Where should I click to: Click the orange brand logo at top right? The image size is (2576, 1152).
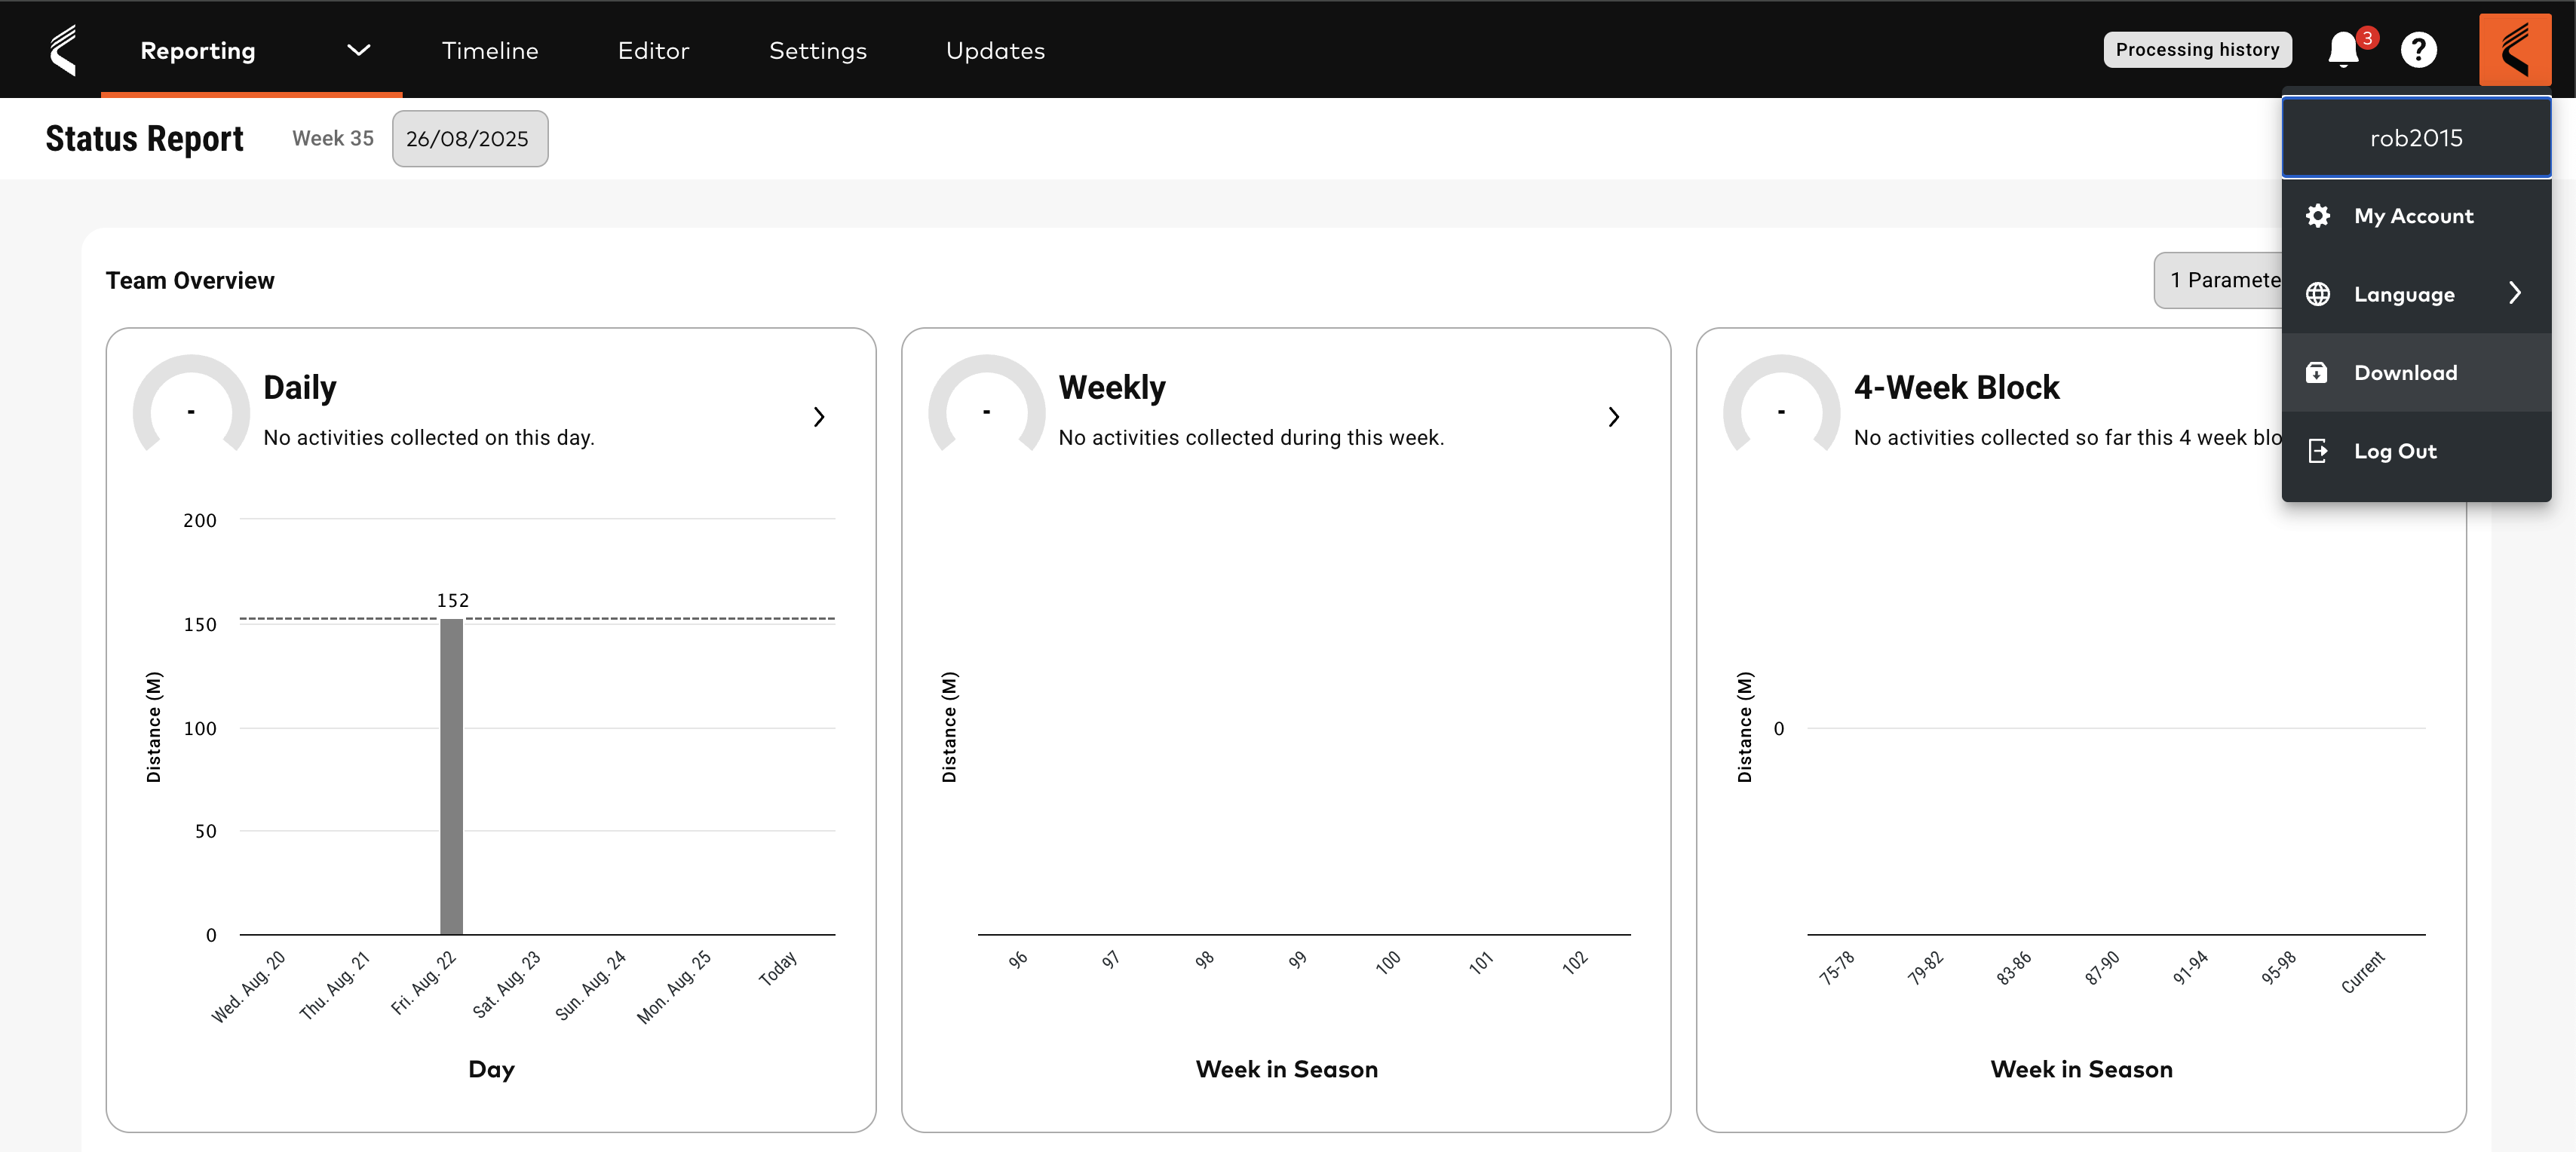click(2514, 49)
